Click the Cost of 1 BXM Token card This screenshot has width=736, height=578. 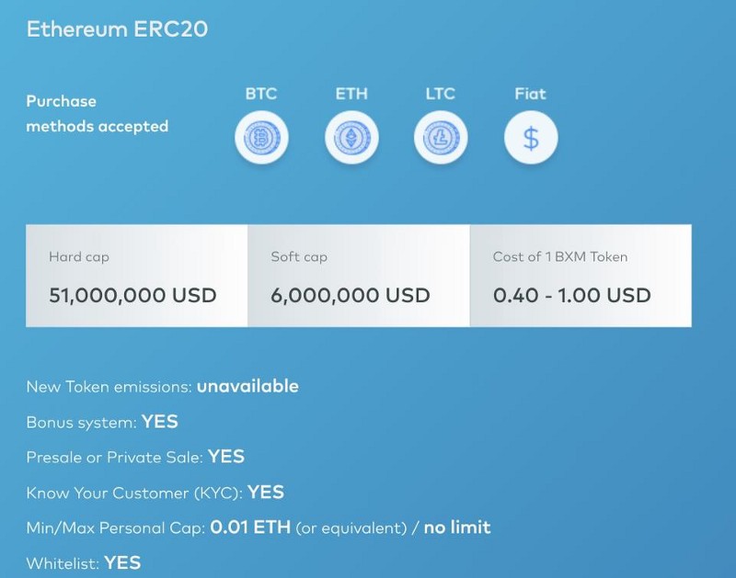pyautogui.click(x=581, y=276)
